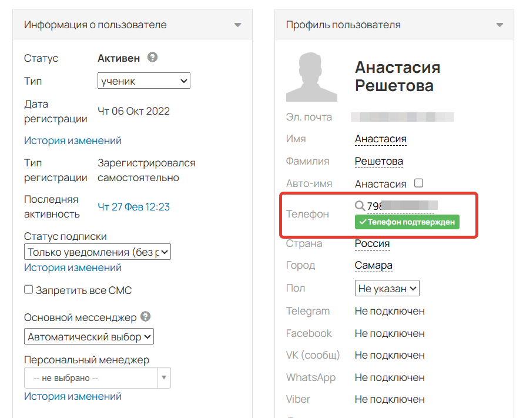The width and height of the screenshot is (523, 418).
Task: Collapse the Профиль пользователя panel
Action: click(499, 25)
